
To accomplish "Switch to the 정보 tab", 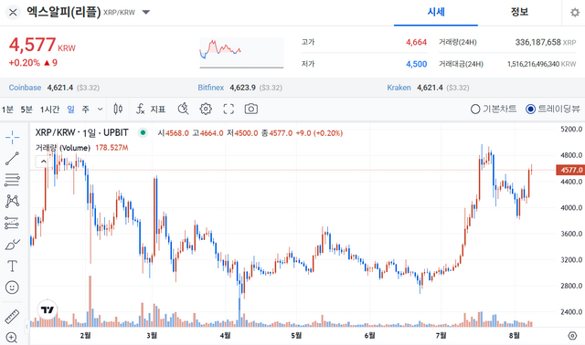I will click(x=519, y=12).
